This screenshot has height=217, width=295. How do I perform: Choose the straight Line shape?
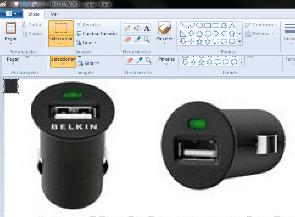click(183, 26)
